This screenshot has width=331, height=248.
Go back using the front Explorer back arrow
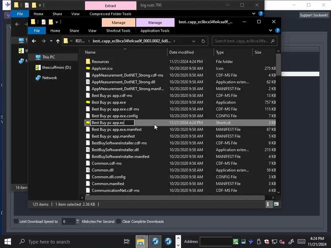coord(34,41)
